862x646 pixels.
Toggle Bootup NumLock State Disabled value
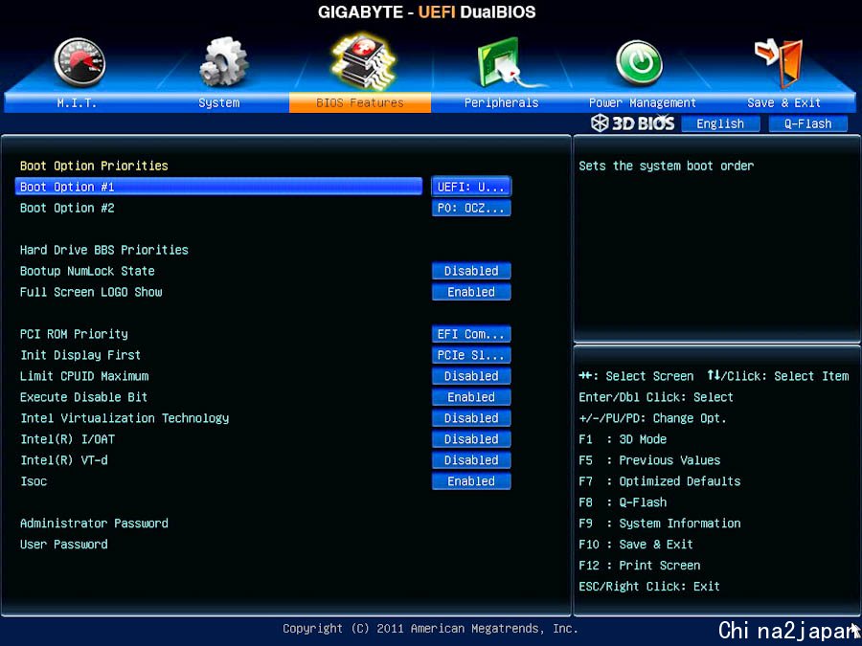click(471, 271)
